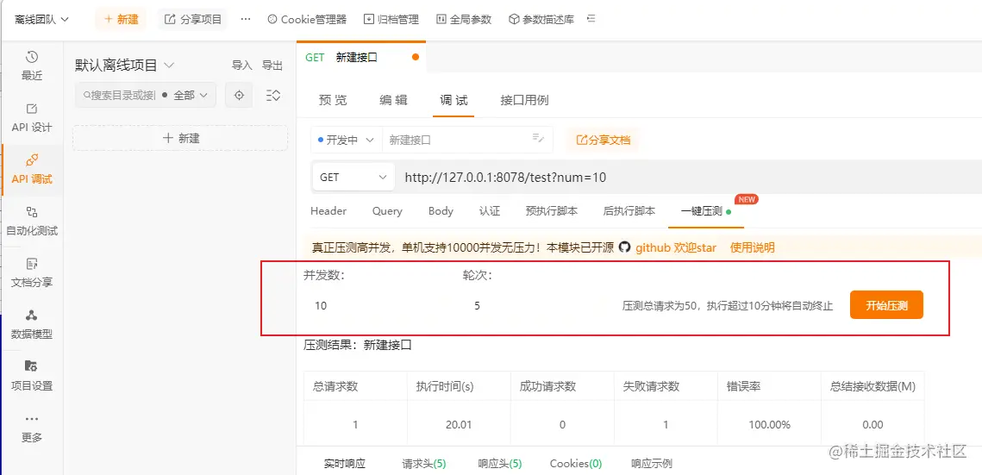
Task: Open the 认证 tab
Action: coord(489,211)
